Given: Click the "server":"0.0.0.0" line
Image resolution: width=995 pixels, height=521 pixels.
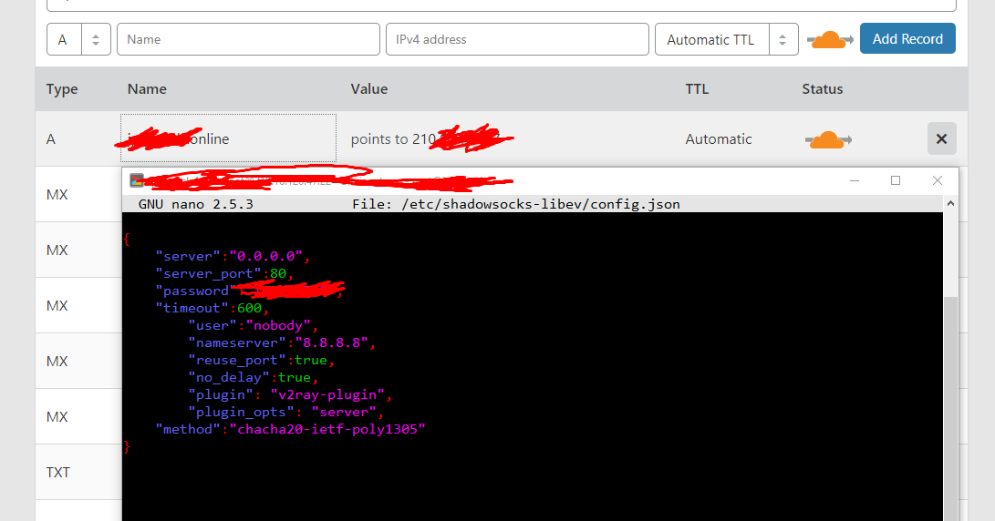Looking at the screenshot, I should point(233,256).
